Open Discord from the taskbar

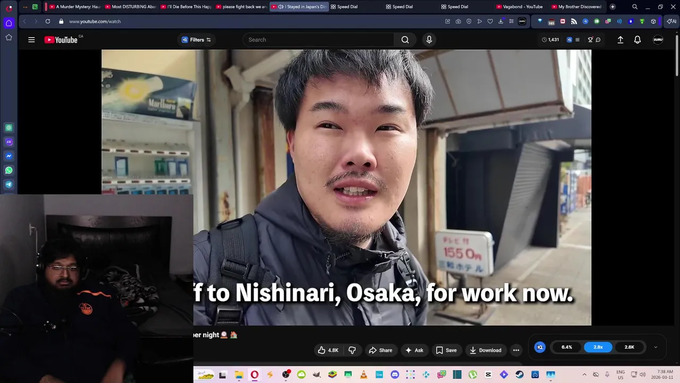click(x=395, y=374)
